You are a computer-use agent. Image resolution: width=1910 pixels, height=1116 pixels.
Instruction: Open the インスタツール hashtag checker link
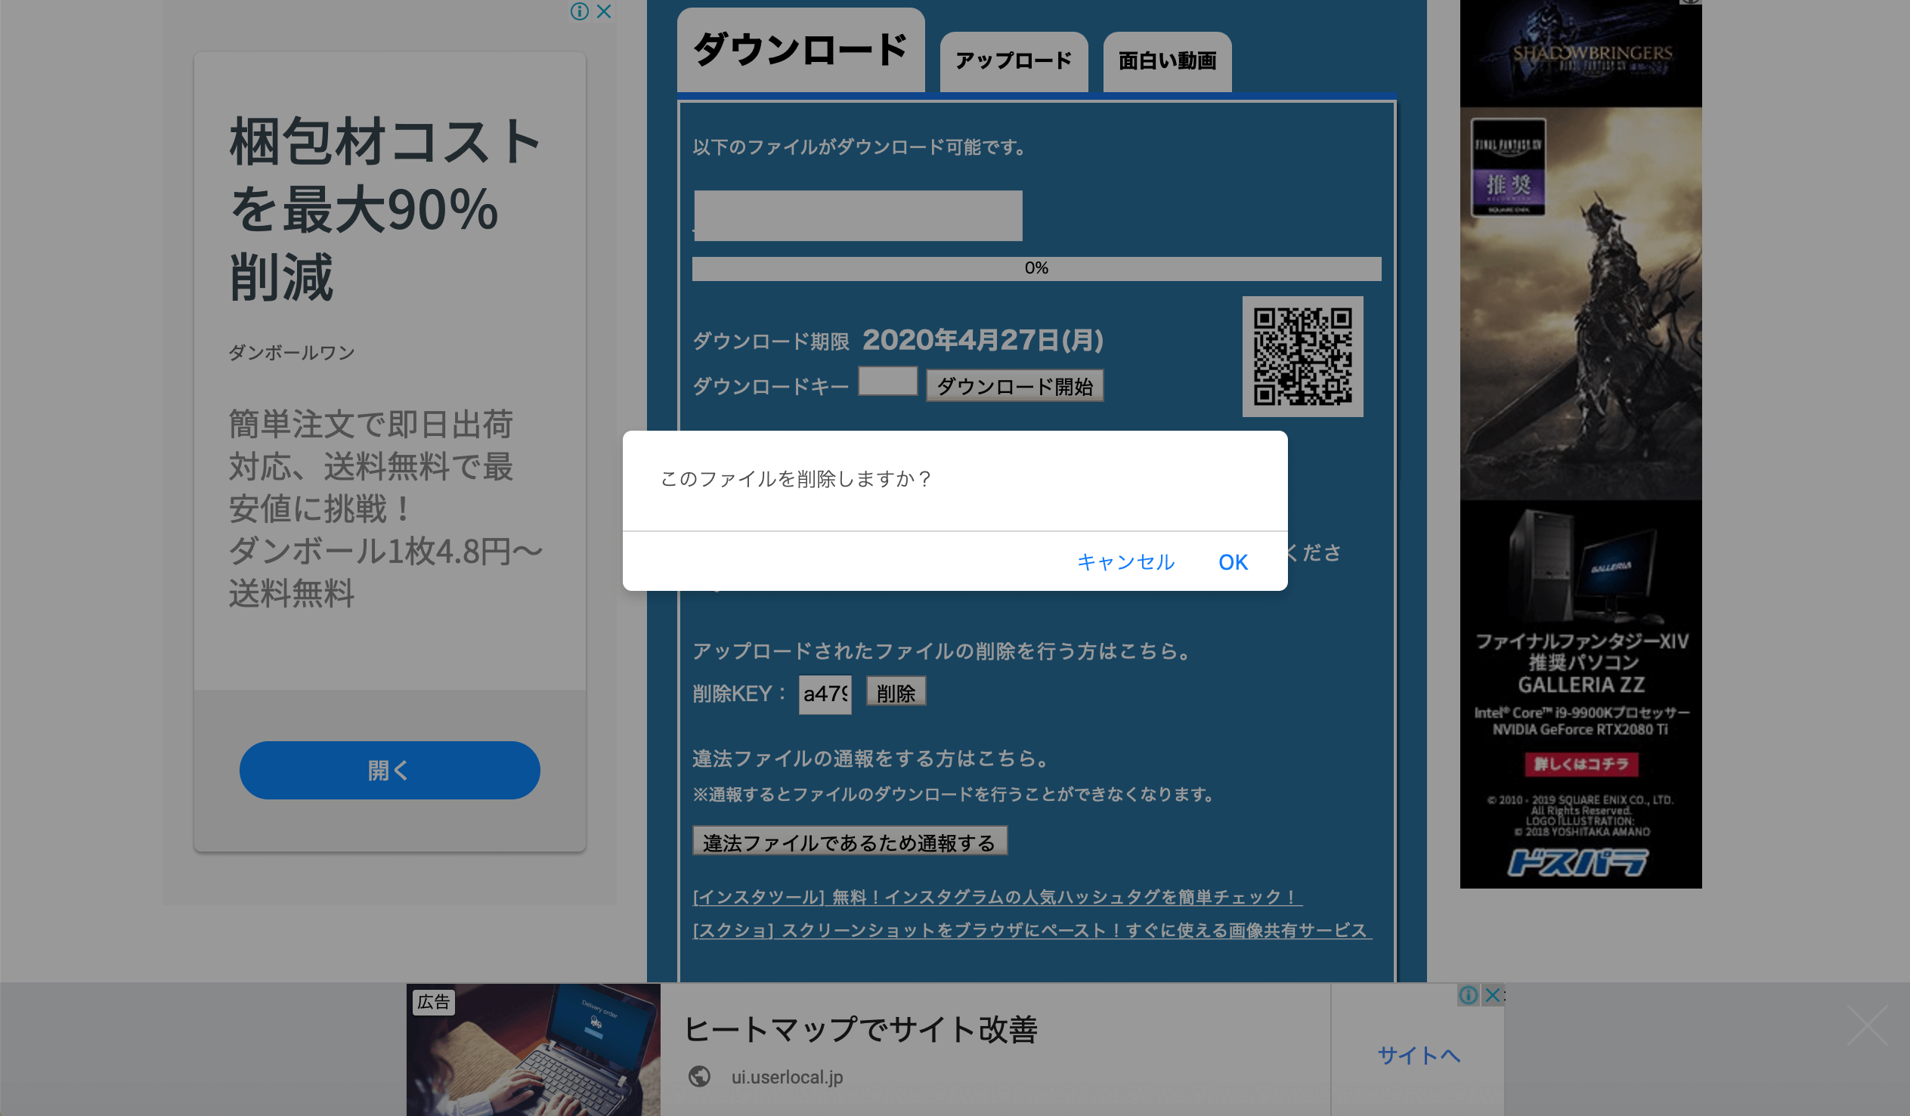click(997, 897)
